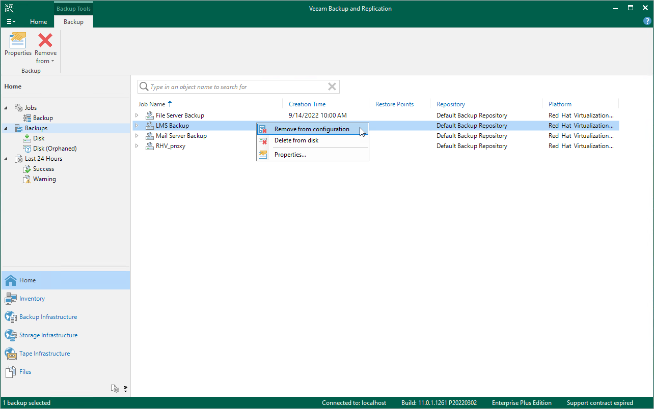Sort by the Creation Time column header
The image size is (654, 409).
coord(307,104)
